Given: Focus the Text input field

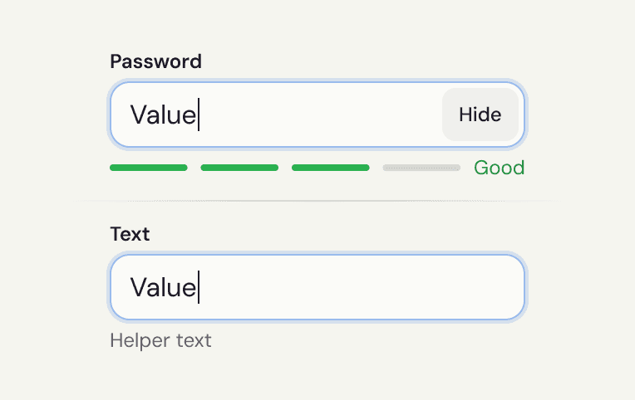Looking at the screenshot, I should pos(317,287).
